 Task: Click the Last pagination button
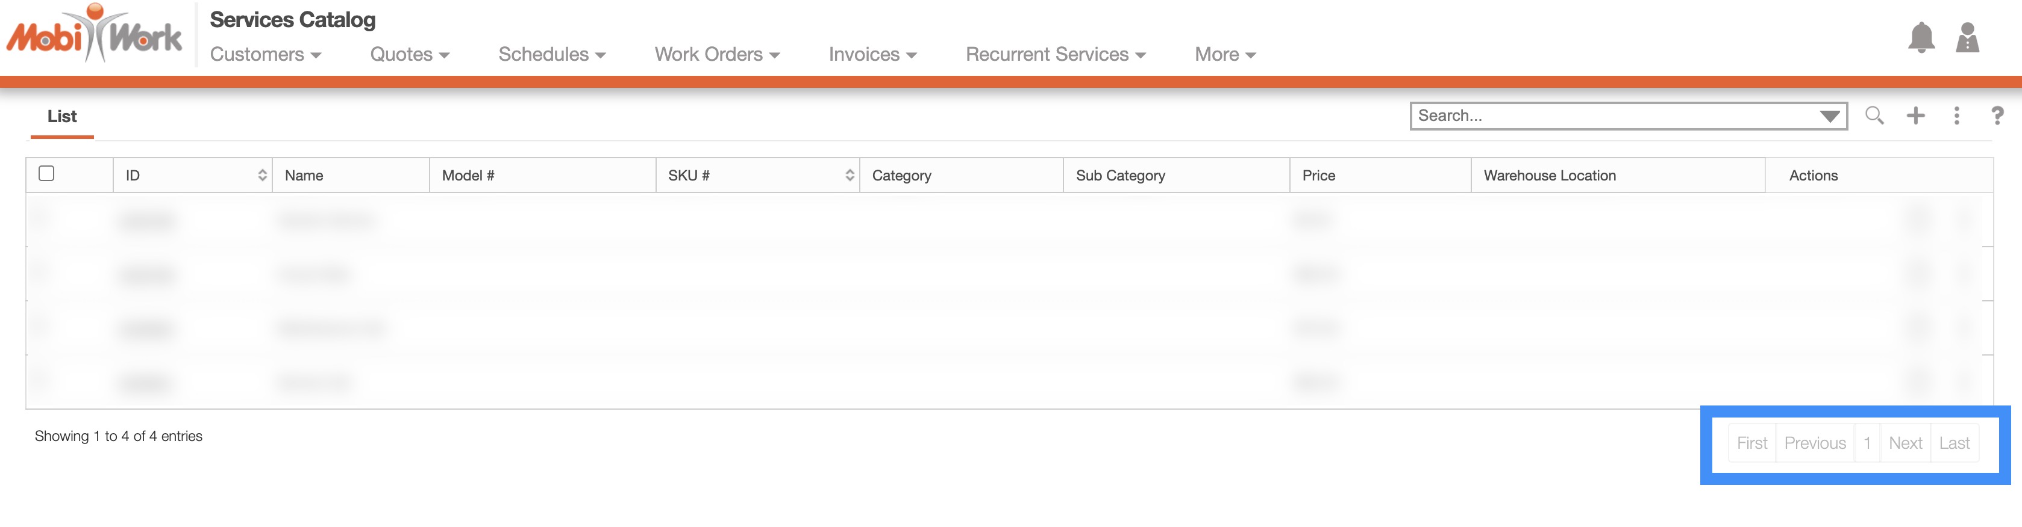(1954, 443)
